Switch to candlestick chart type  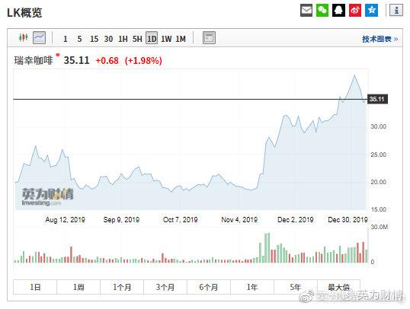tap(24, 38)
